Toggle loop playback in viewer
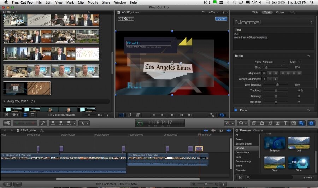 click(222, 115)
